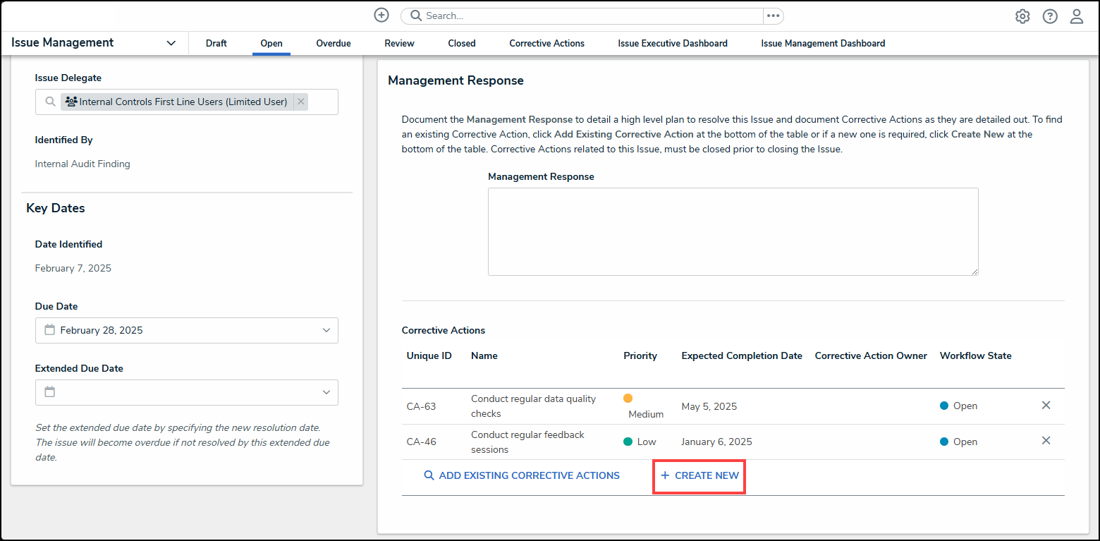This screenshot has height=541, width=1100.
Task: Switch to the Overdue tab
Action: pos(333,43)
